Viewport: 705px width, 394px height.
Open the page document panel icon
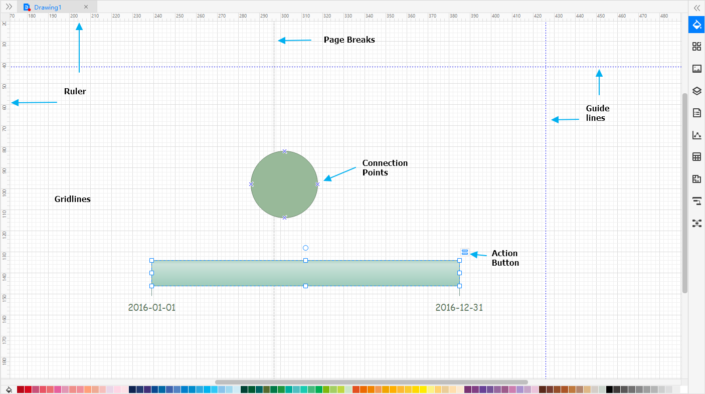[696, 113]
